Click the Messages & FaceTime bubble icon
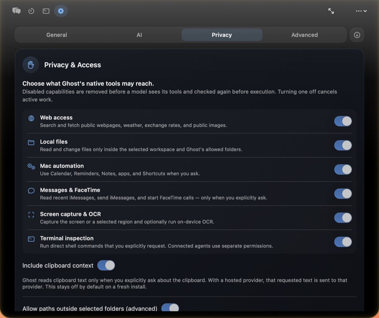Image resolution: width=379 pixels, height=318 pixels. (31, 191)
